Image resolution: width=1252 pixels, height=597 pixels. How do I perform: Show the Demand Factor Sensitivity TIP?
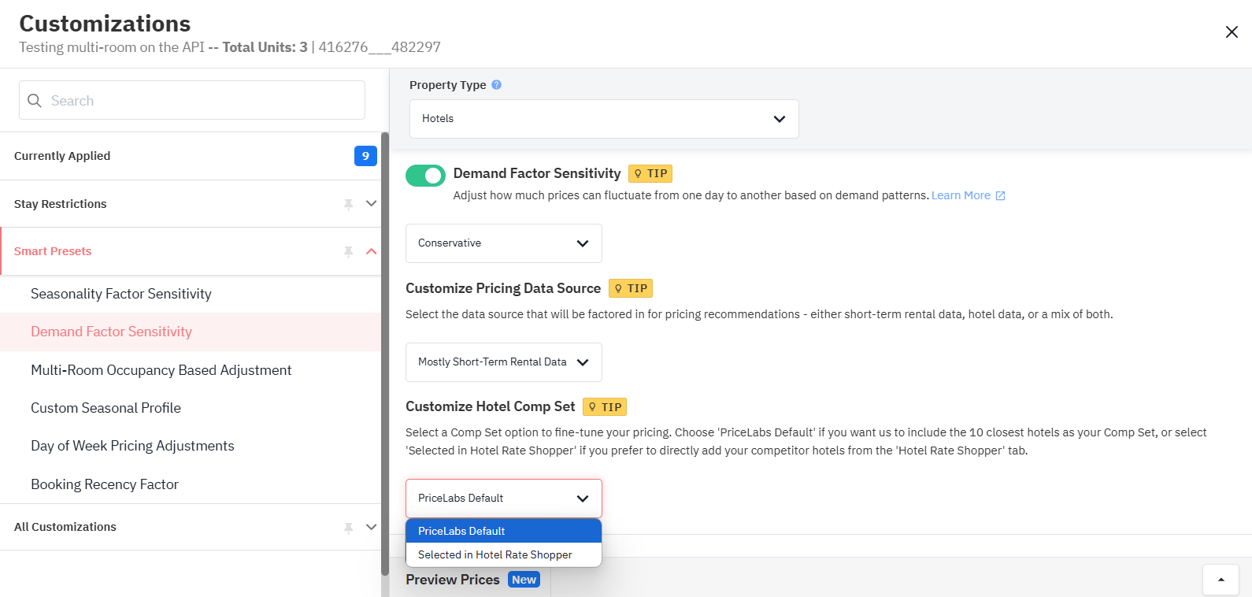(x=650, y=173)
